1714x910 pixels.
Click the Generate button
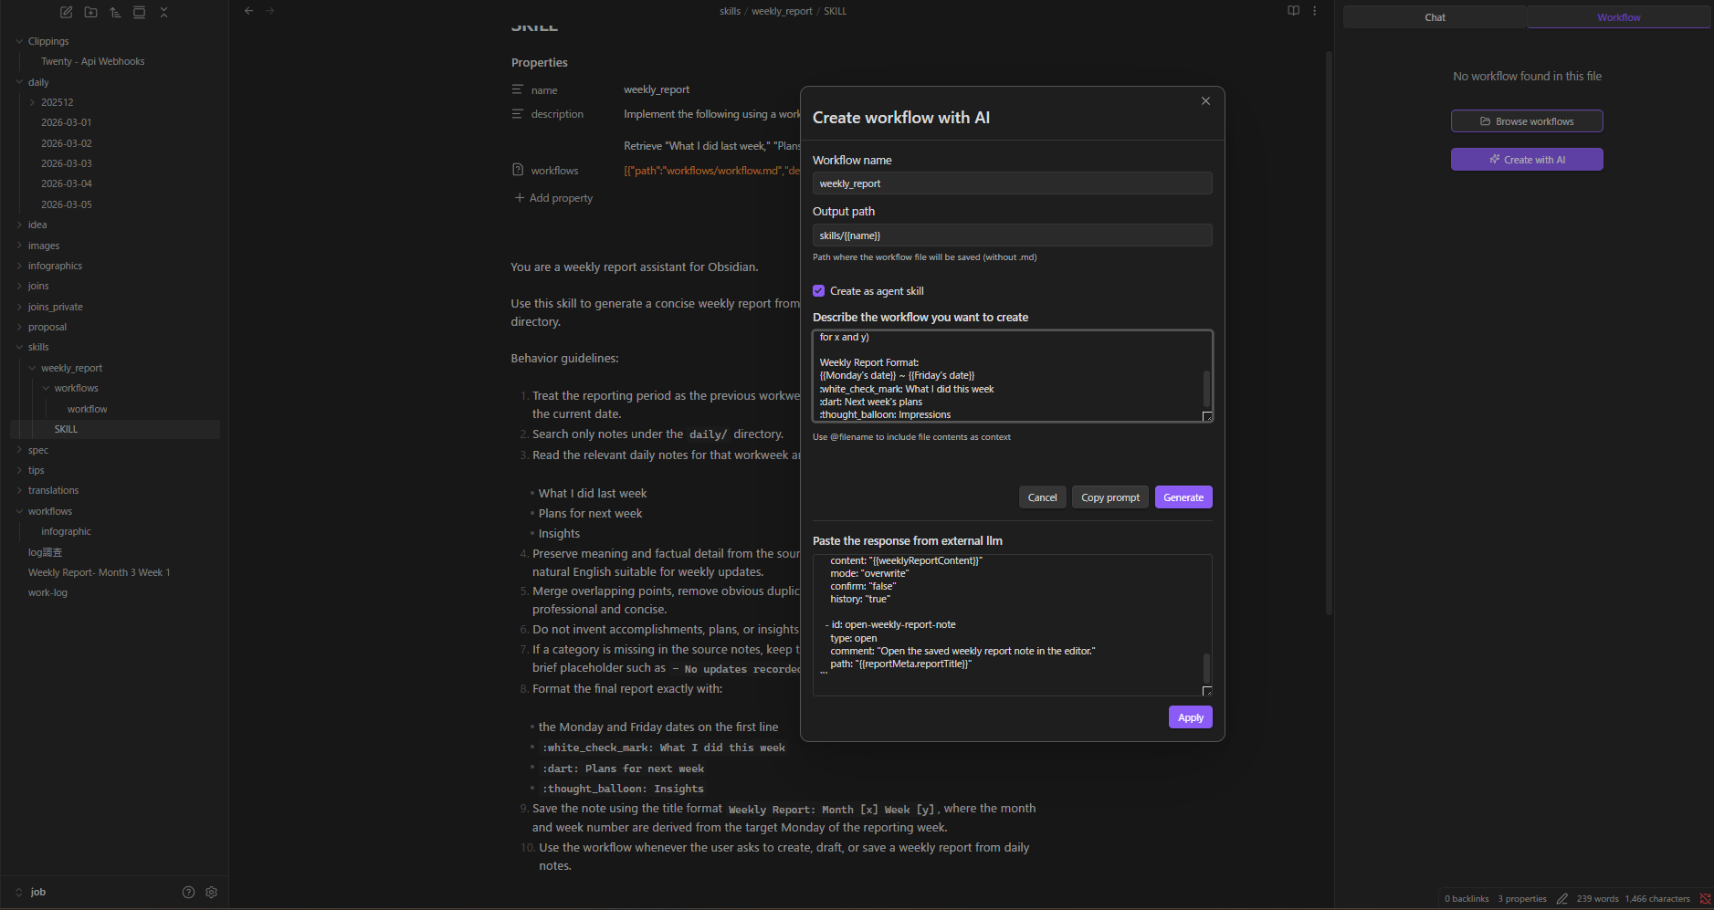point(1183,497)
